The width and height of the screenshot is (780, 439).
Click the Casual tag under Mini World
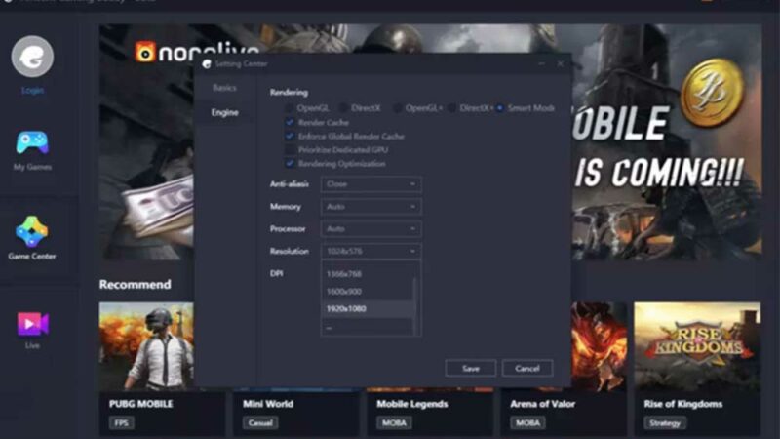point(260,423)
